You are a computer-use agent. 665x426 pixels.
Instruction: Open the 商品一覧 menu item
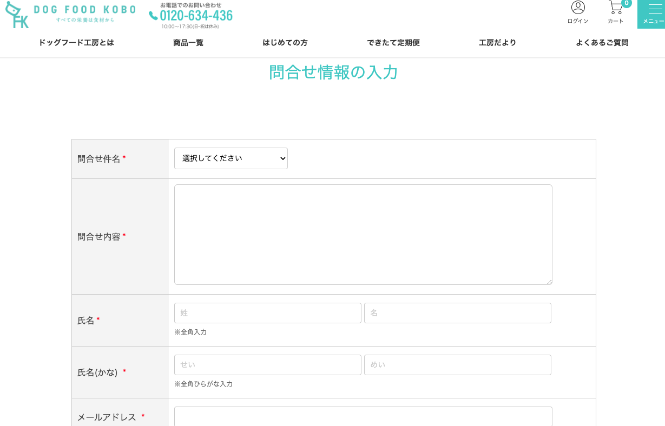point(188,42)
